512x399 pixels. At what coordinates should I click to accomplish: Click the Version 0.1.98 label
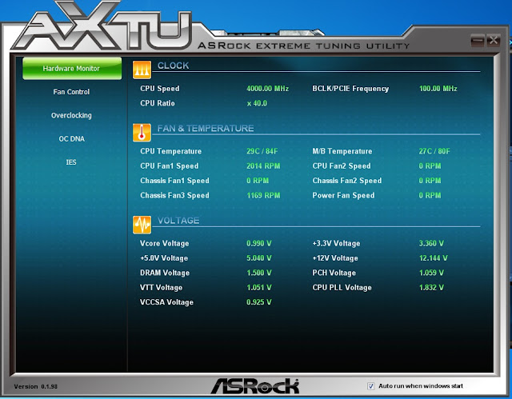(35, 386)
